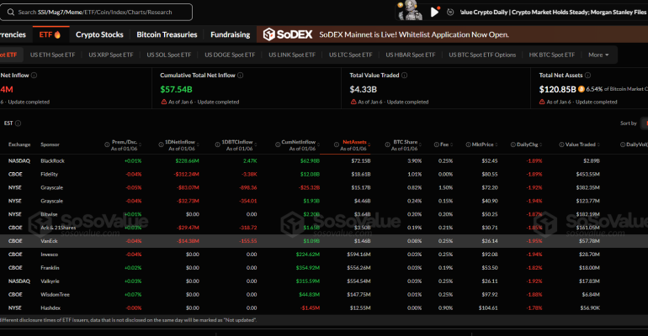
Task: Click the info icon next to EST
Action: 18,123
